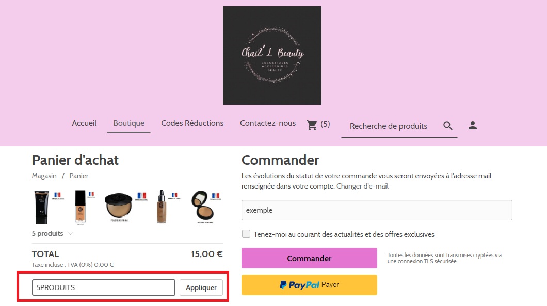Select the compact powder with mirror thumbnail
Screen dimensions: 547x306
pos(203,206)
